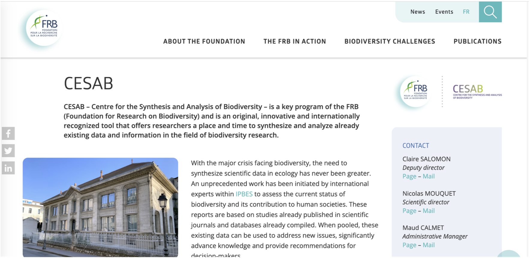Open the Events link

tap(444, 12)
